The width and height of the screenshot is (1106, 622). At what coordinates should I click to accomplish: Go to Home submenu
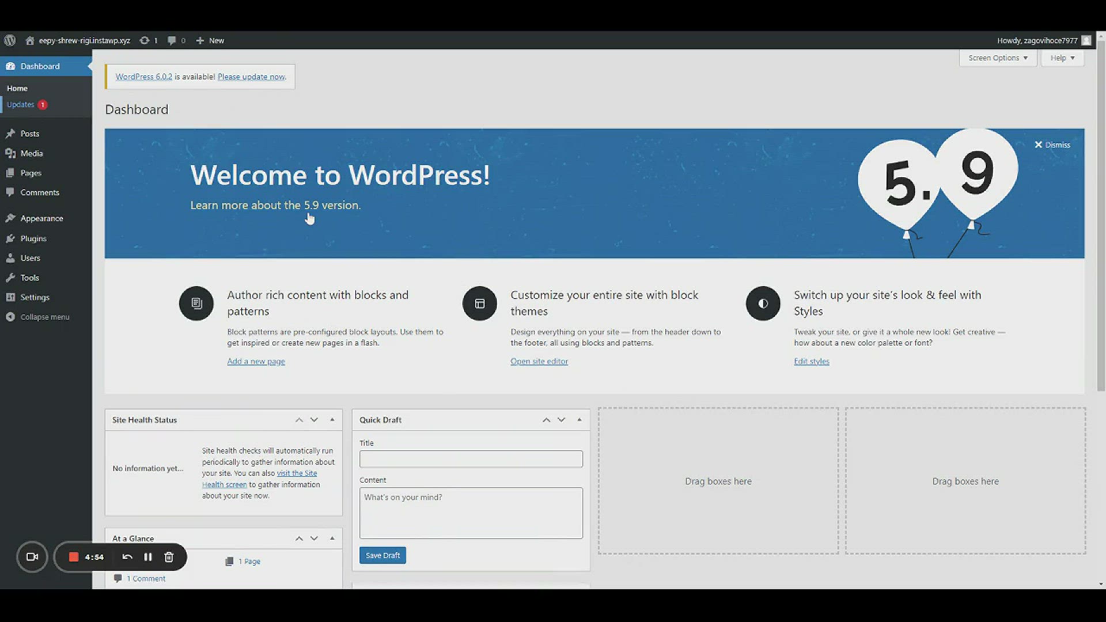pyautogui.click(x=17, y=88)
